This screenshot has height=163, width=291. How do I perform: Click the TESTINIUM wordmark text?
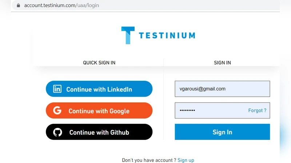[x=167, y=35]
